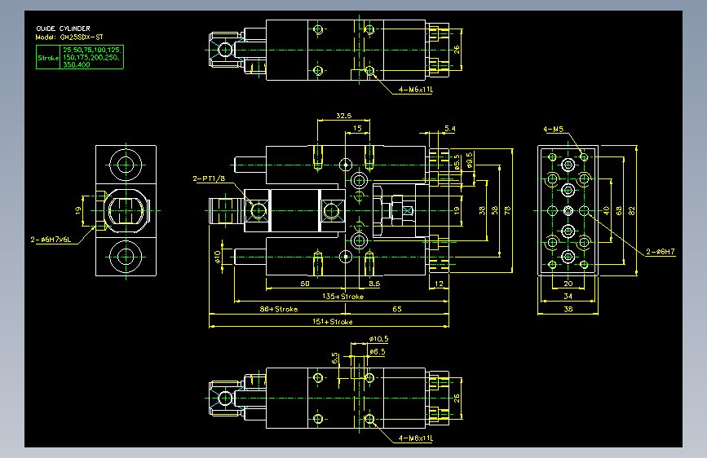Click the ø10.5 counterbore dimension

tap(378, 338)
